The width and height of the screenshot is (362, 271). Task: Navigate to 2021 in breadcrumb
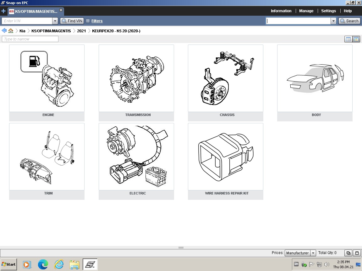[81, 31]
